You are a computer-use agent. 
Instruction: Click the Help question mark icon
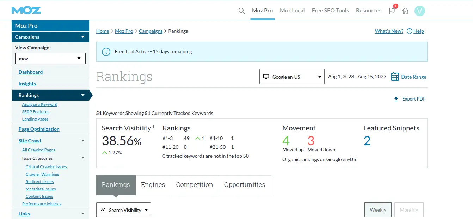pos(410,31)
